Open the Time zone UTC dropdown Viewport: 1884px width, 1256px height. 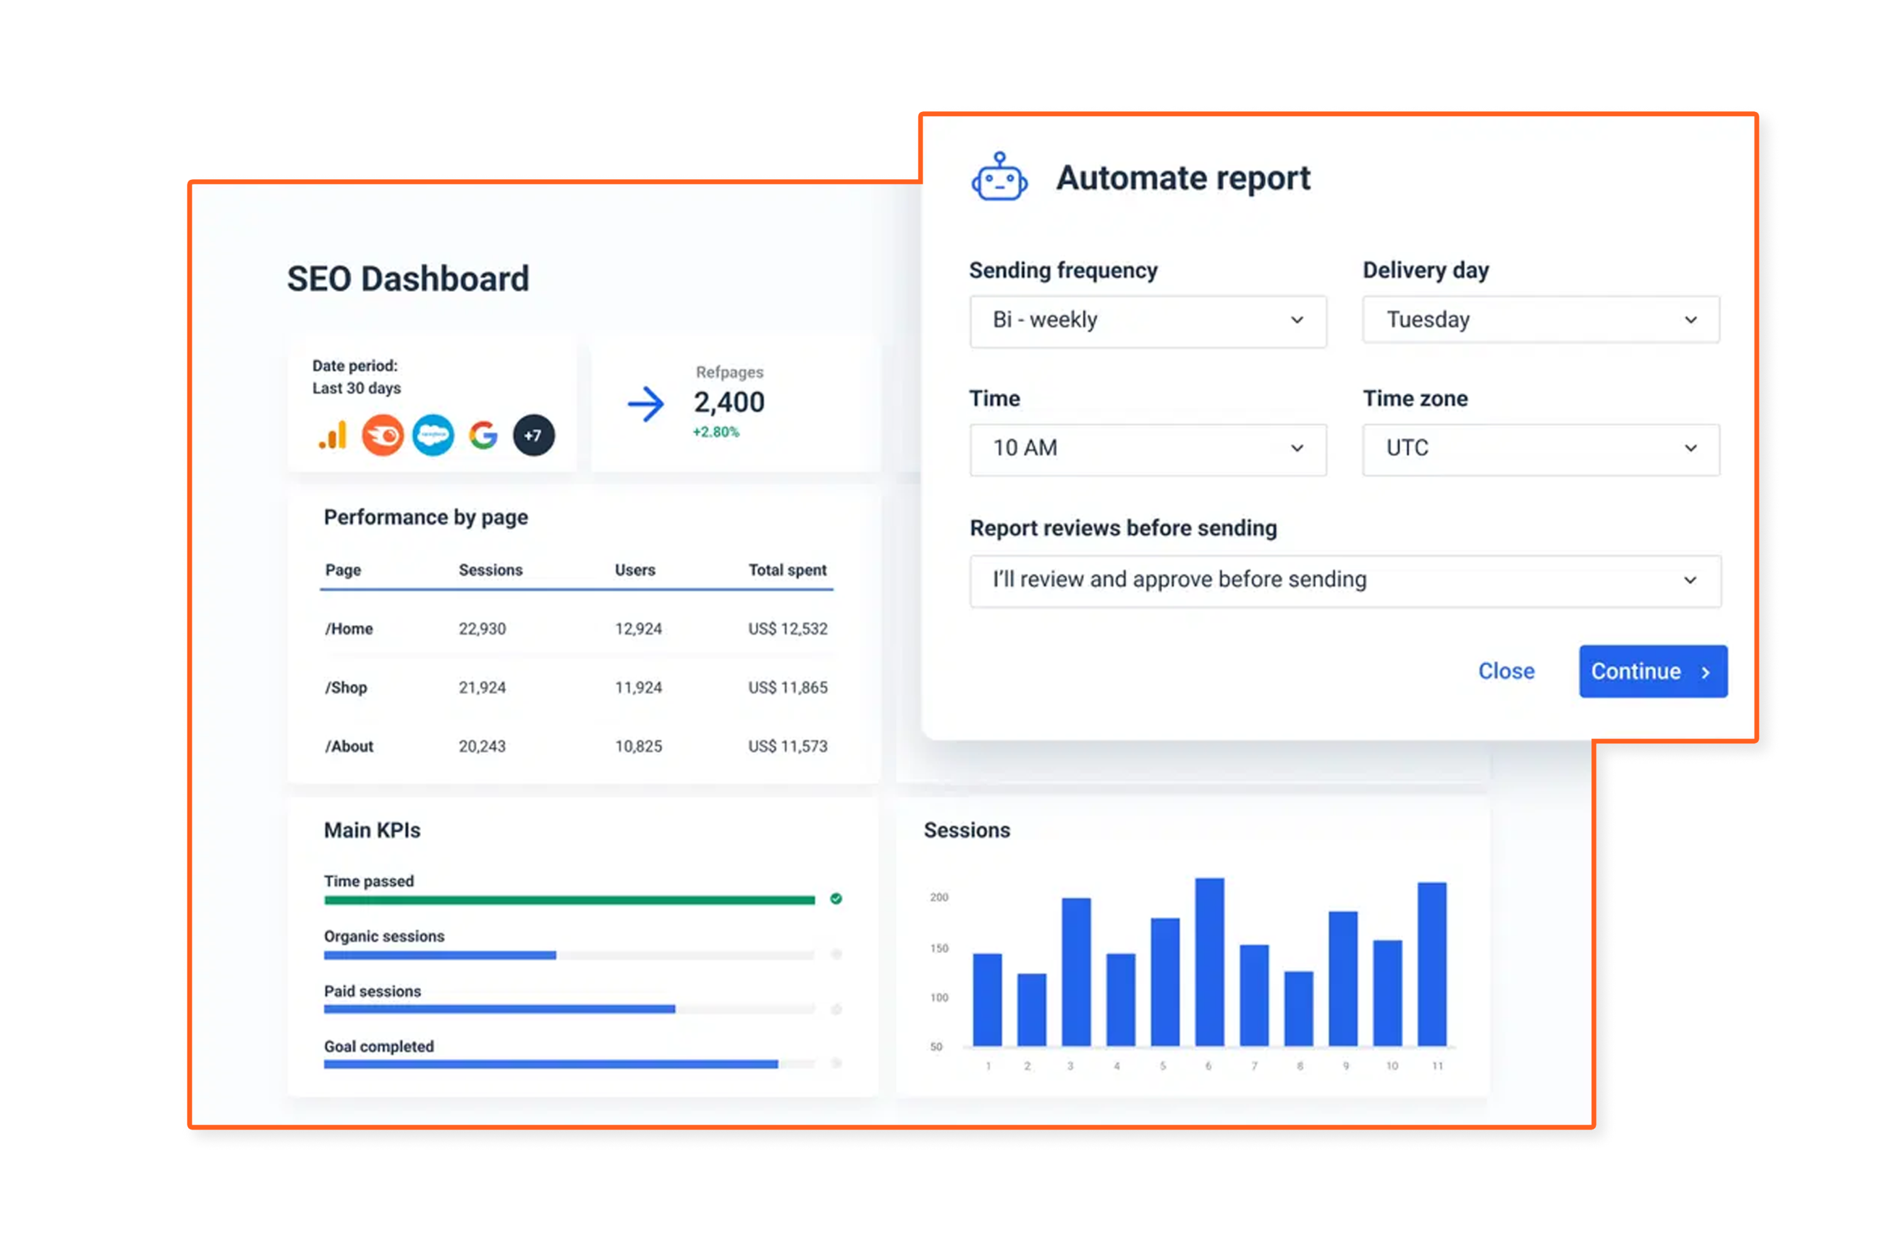click(x=1541, y=448)
